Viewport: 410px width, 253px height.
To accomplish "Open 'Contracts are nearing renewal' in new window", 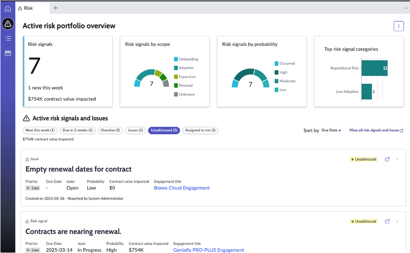I will pyautogui.click(x=387, y=221).
